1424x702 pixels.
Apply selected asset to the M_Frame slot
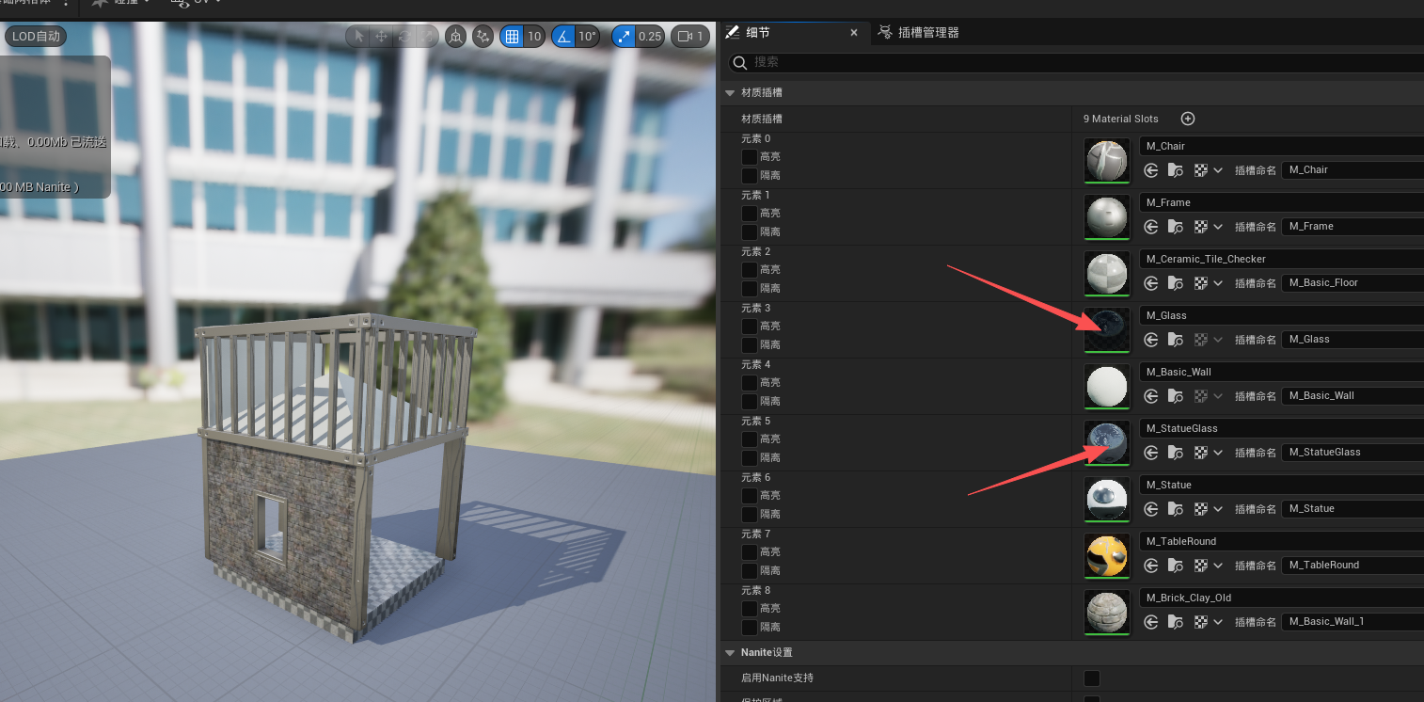point(1151,227)
